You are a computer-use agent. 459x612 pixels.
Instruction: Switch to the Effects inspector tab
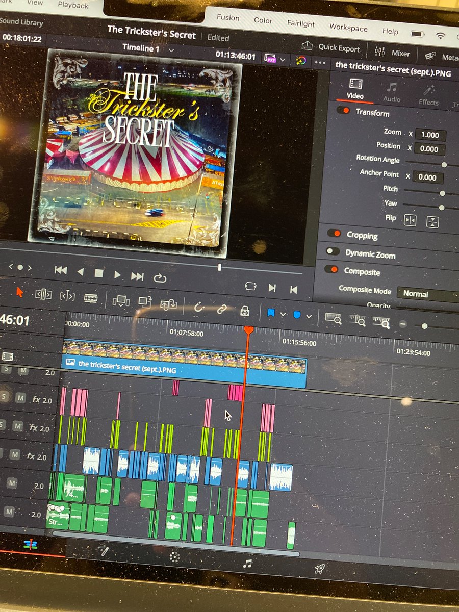click(x=428, y=95)
